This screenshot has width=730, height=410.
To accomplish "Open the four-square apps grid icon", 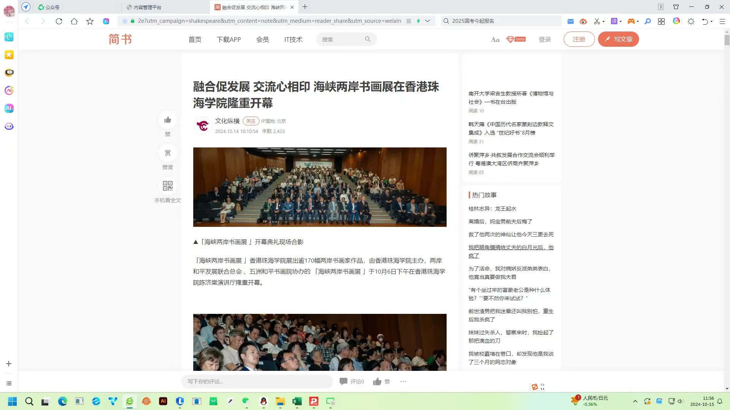I will (661, 21).
